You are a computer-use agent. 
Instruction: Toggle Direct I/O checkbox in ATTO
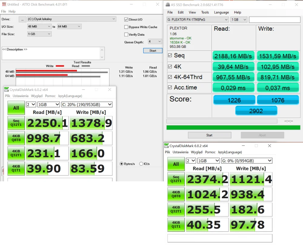tap(126, 19)
